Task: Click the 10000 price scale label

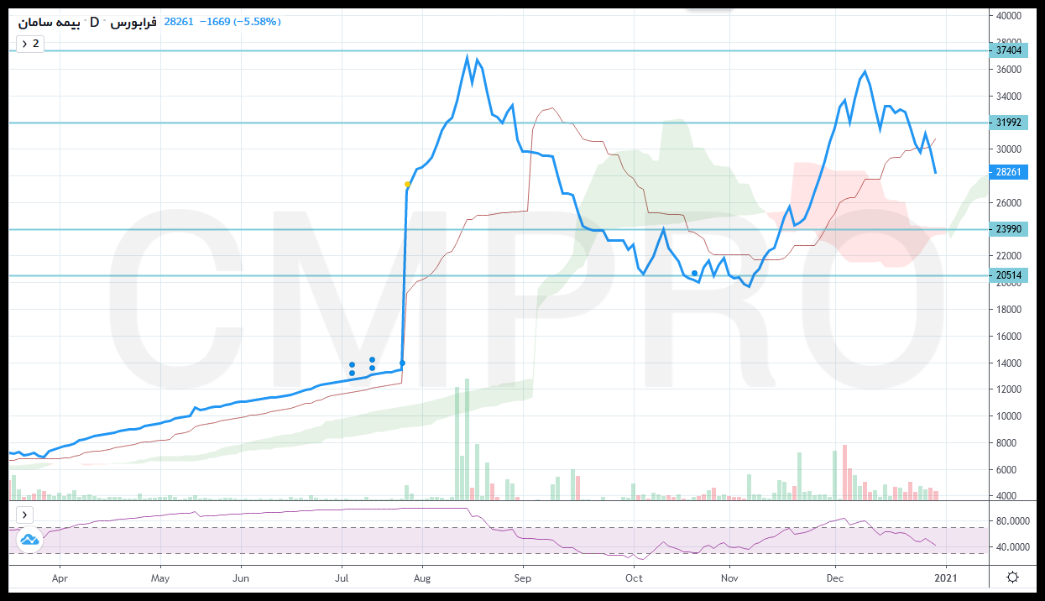Action: point(1008,416)
